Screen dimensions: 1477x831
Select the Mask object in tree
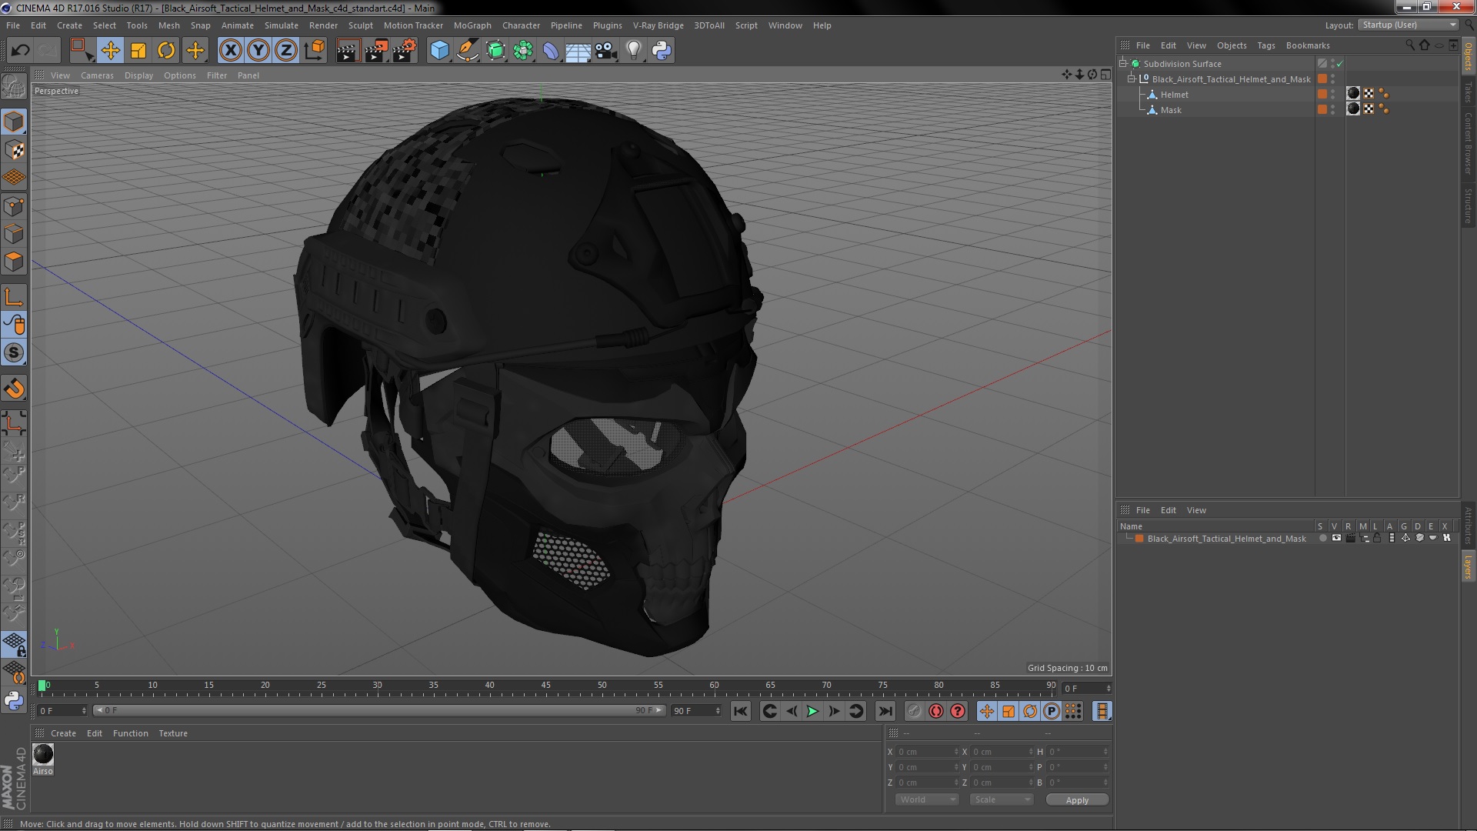click(1171, 110)
